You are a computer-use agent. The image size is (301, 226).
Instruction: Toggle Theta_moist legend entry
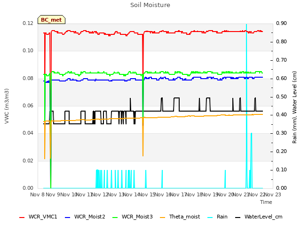tap(180, 217)
